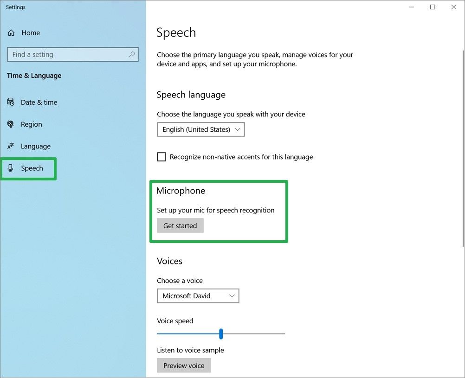This screenshot has width=465, height=378.
Task: Open the Microsoft David voice dropdown
Action: pos(198,296)
